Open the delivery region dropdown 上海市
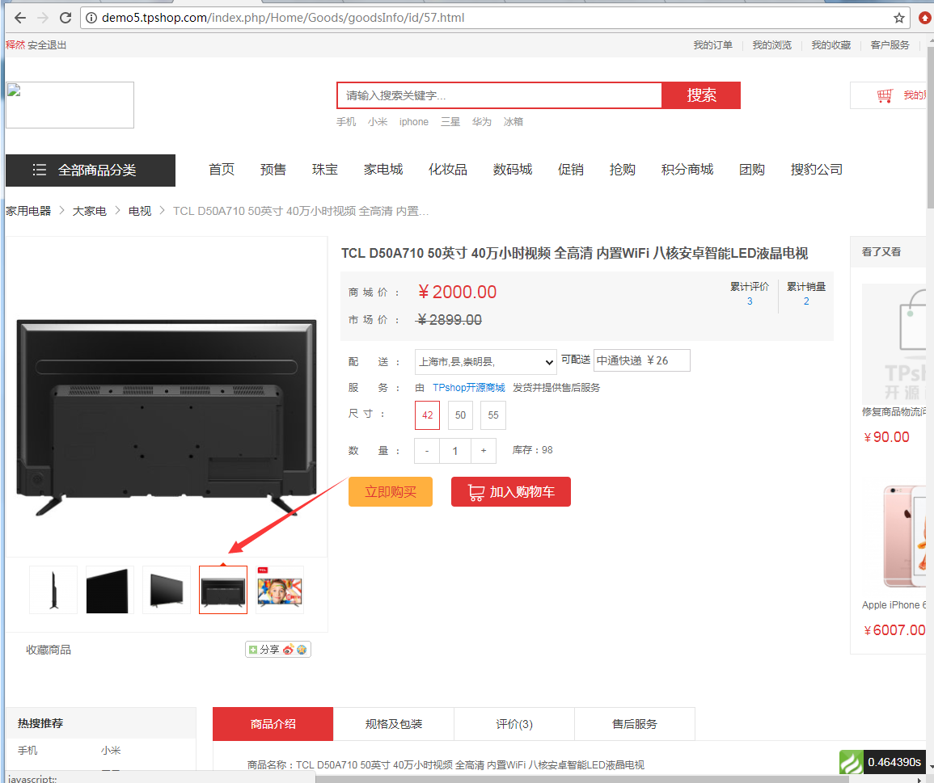This screenshot has width=934, height=783. click(x=485, y=361)
